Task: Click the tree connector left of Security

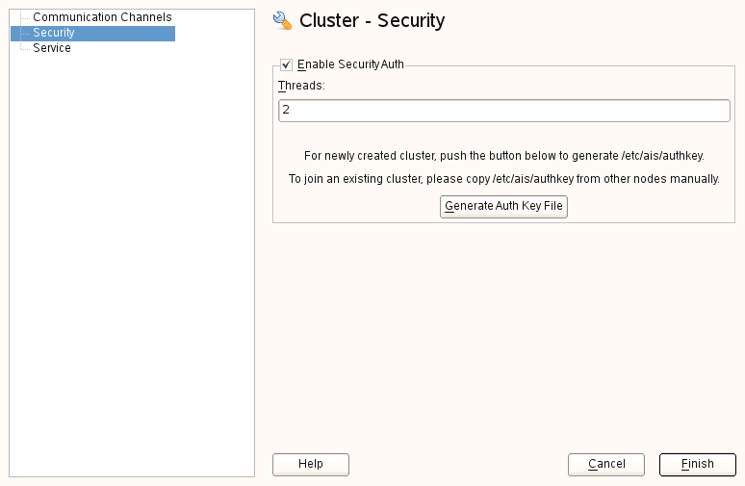Action: 24,33
